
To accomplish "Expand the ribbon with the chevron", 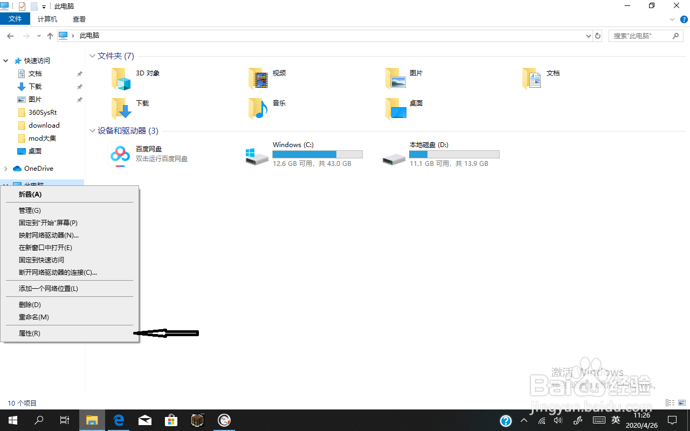I will coord(672,19).
